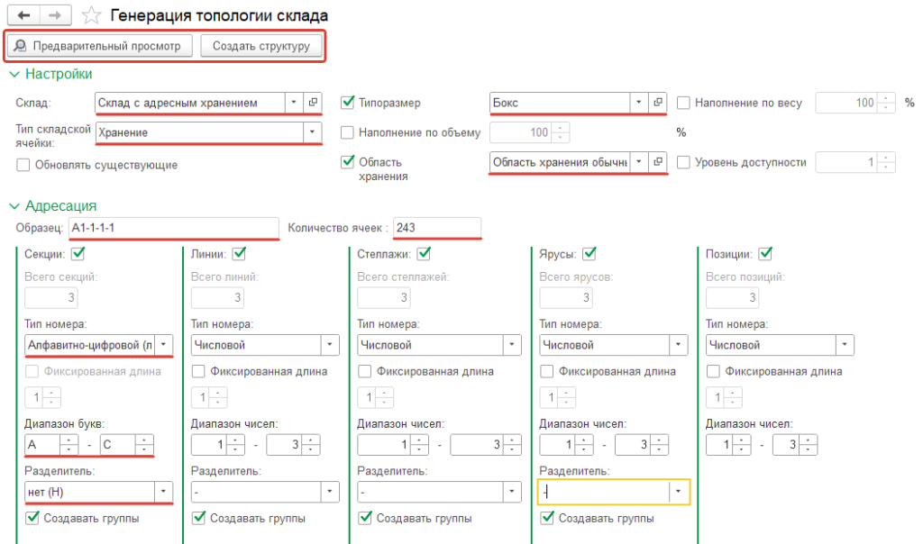Viewport: 923px width, 544px height.
Task: Open the Склад field's open-form icon
Action: pos(314,103)
